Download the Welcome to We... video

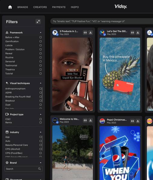91,120
